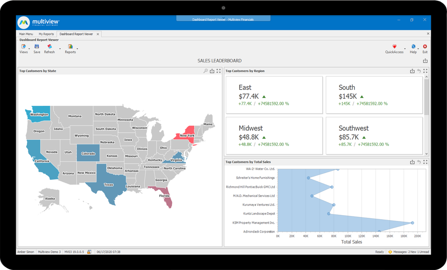Export the Top Customers by State map
447x270 pixels.
pyautogui.click(x=212, y=71)
